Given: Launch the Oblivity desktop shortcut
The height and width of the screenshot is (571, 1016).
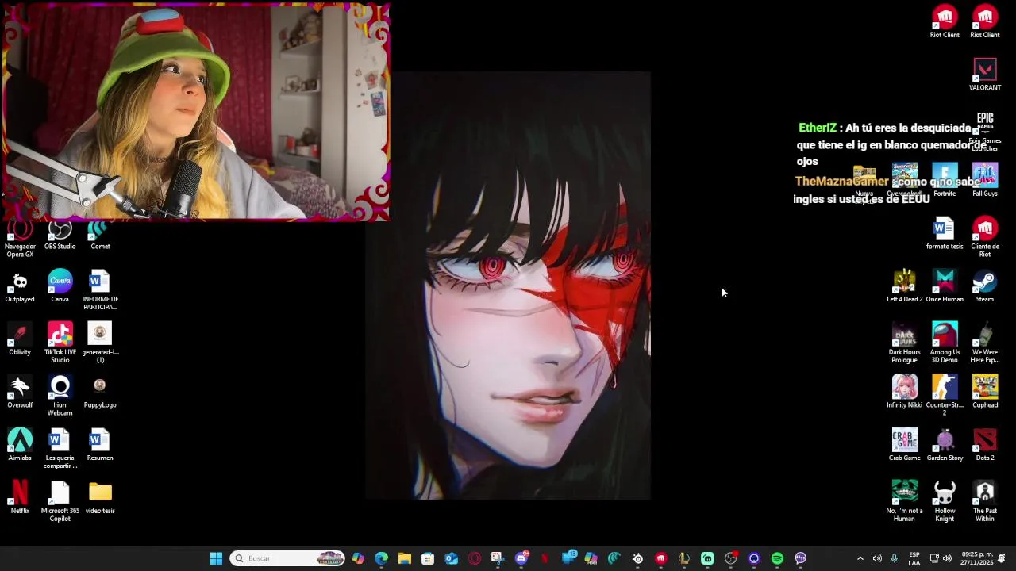Looking at the screenshot, I should (20, 339).
